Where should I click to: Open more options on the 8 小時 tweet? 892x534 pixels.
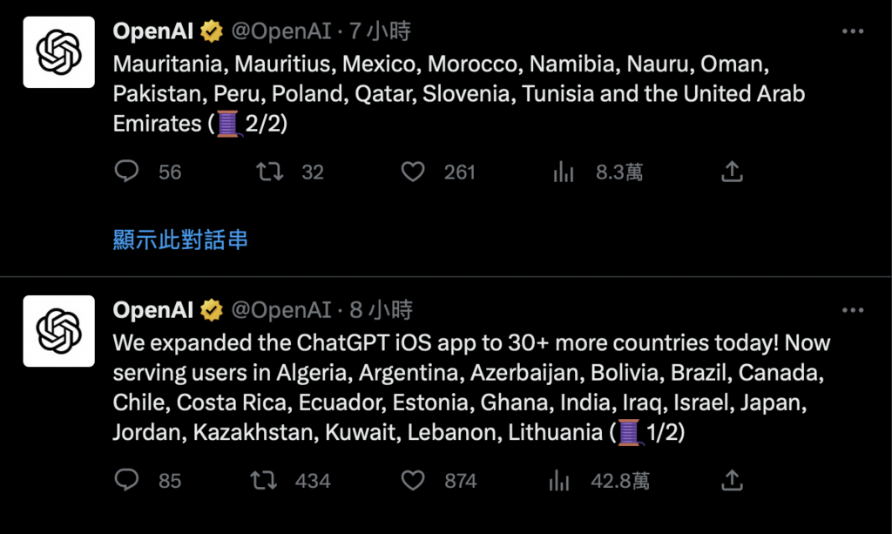853,310
